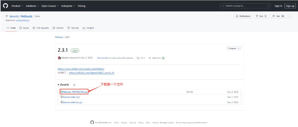Expand the Solutions menu
298x127 pixels.
click(32, 6)
